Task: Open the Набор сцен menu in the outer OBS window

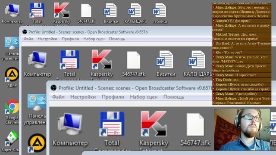Action: 94,39
